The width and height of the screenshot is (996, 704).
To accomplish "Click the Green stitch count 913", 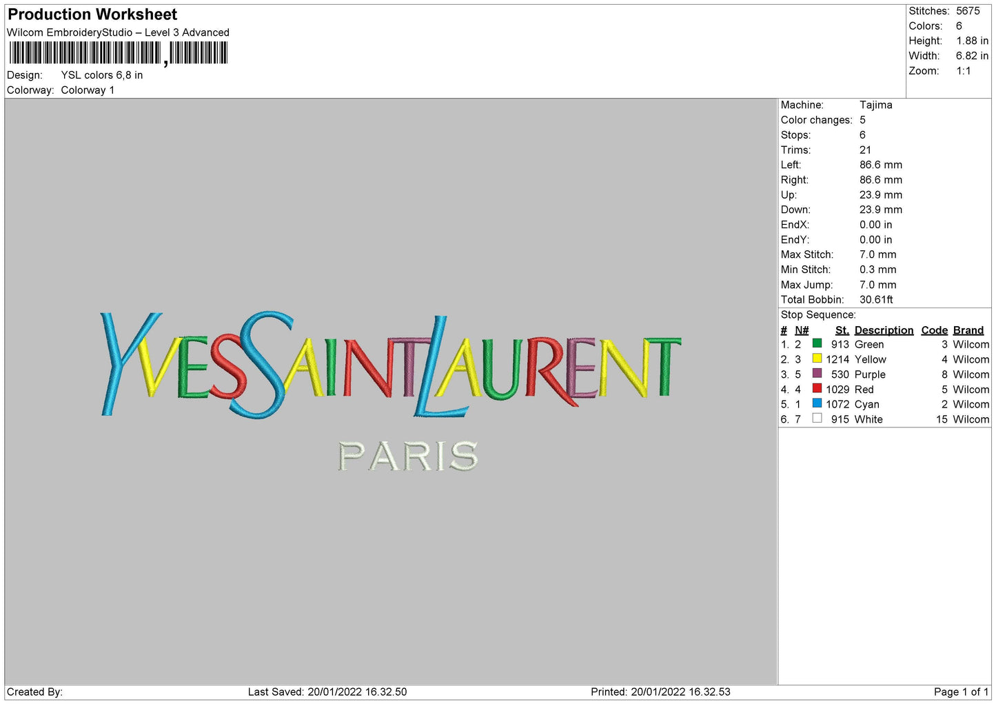I will [x=840, y=345].
